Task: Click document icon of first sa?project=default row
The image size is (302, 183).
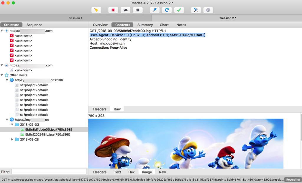Action: [x=17, y=85]
